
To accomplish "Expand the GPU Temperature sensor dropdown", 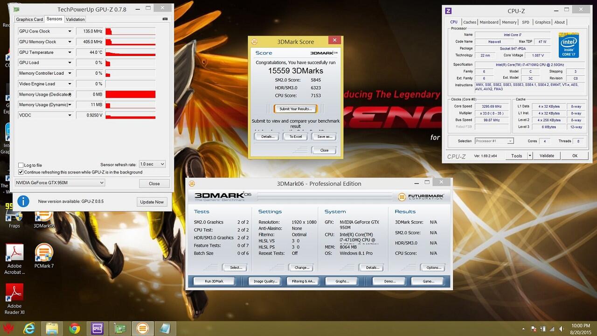I will point(70,52).
